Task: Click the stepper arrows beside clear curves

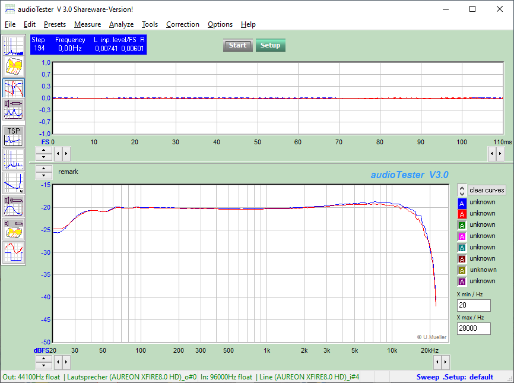Action: [462, 190]
